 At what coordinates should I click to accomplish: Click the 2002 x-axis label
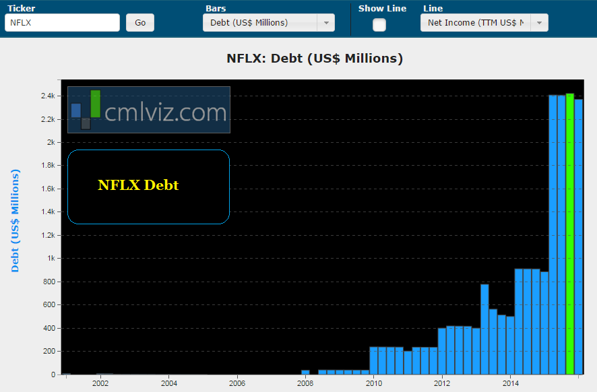pos(100,383)
